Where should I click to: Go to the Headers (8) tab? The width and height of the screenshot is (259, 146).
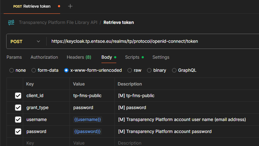[x=79, y=57]
